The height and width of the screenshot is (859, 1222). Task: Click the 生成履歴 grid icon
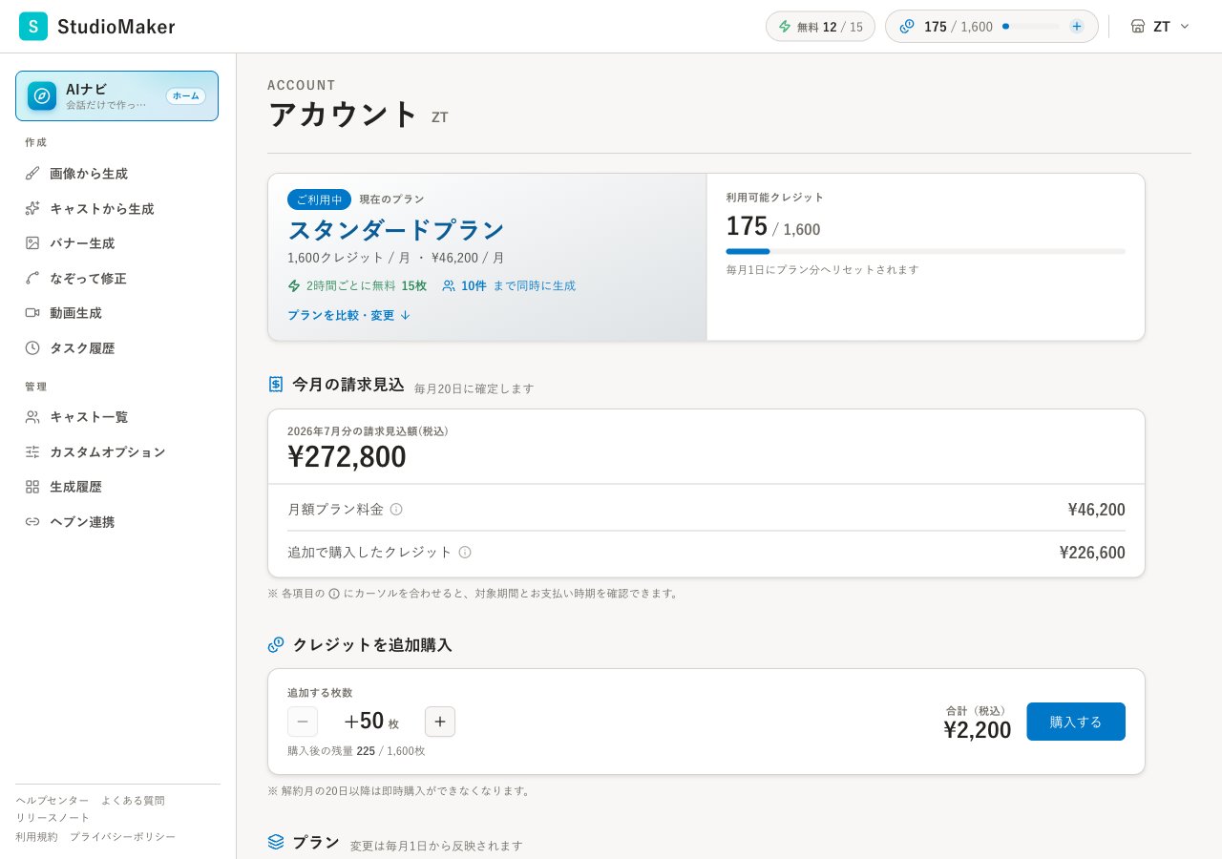(x=32, y=487)
